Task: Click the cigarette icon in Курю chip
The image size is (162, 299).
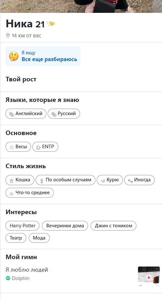Action: coord(103,180)
